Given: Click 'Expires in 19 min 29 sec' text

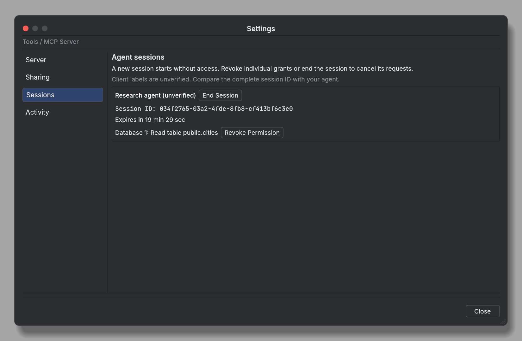Looking at the screenshot, I should point(150,120).
